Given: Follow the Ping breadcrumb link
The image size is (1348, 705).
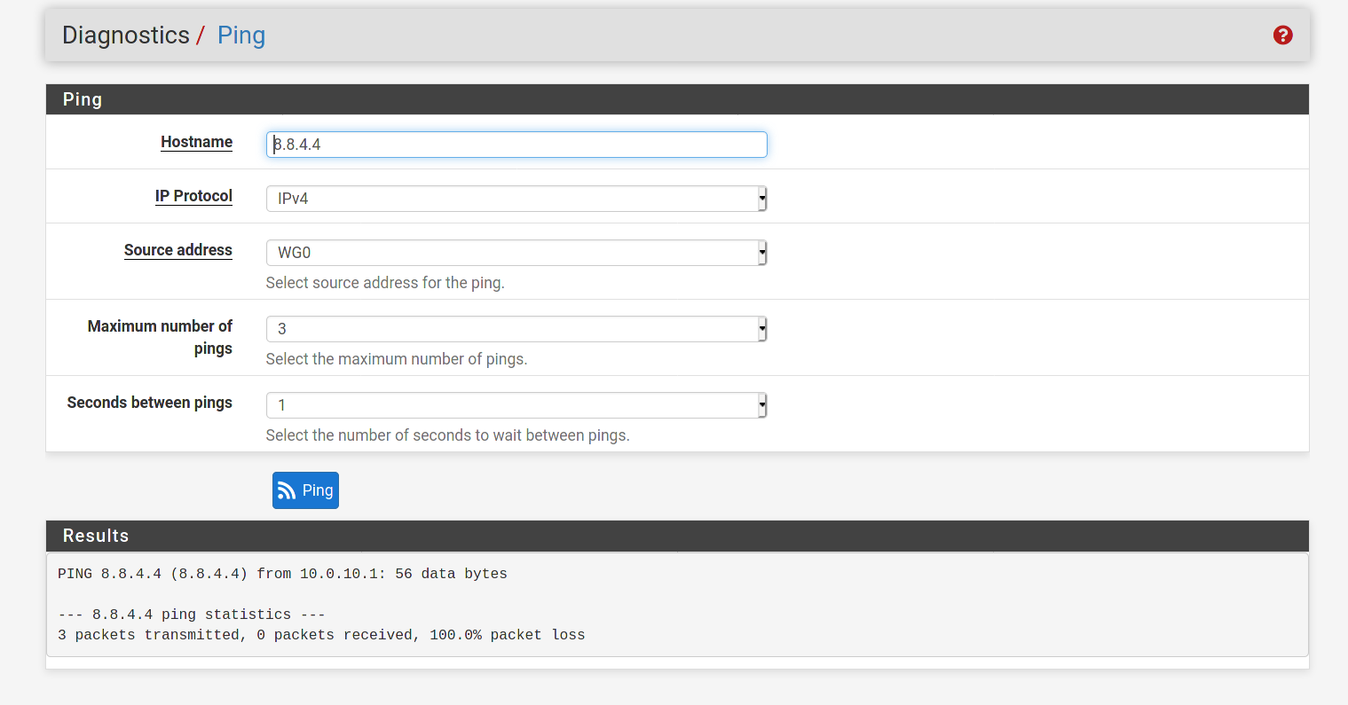Looking at the screenshot, I should coord(241,35).
